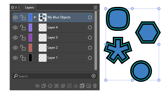Open layer options sliders icon
Viewport: 168px width, 97px height.
click(x=37, y=86)
